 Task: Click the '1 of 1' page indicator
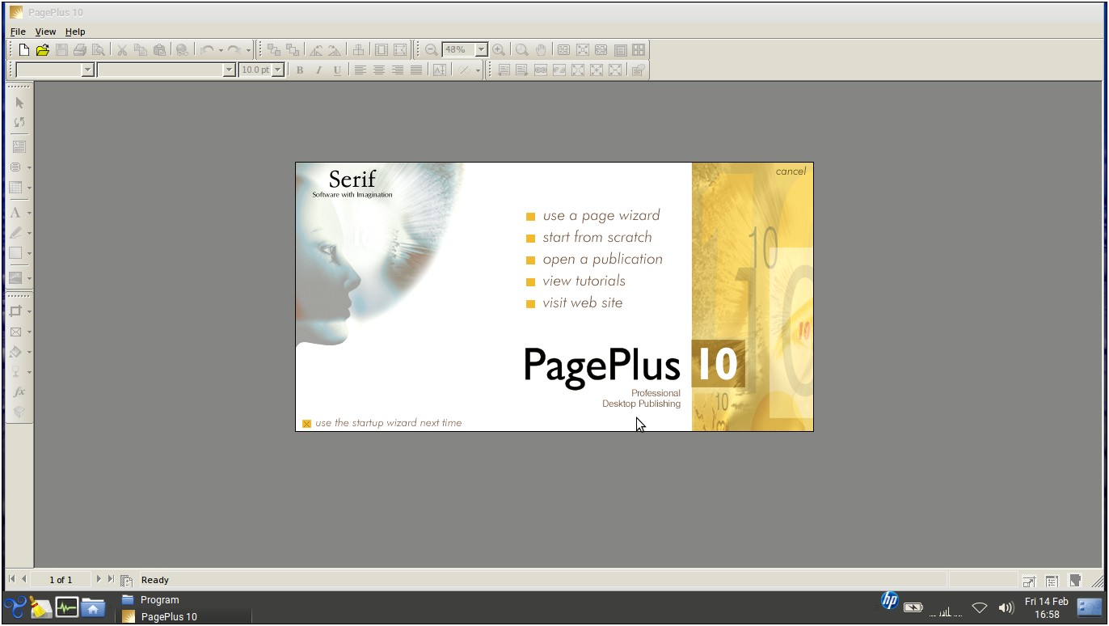tap(61, 580)
